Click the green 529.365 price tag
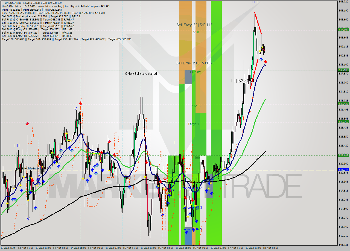The width and height of the screenshot is (350, 251). tap(343, 122)
